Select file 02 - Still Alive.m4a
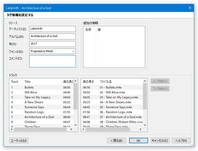 click(112, 92)
